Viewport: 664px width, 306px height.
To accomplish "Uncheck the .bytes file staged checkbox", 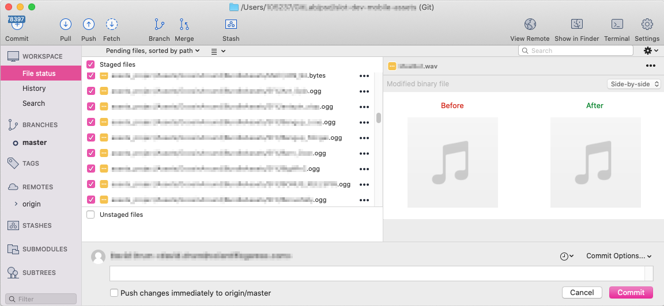I will [90, 76].
